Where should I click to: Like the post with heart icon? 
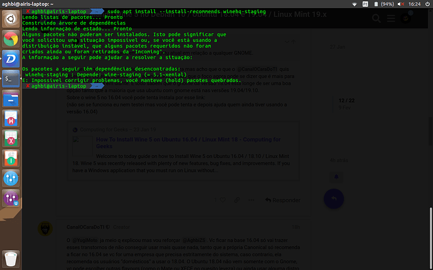pos(223,200)
